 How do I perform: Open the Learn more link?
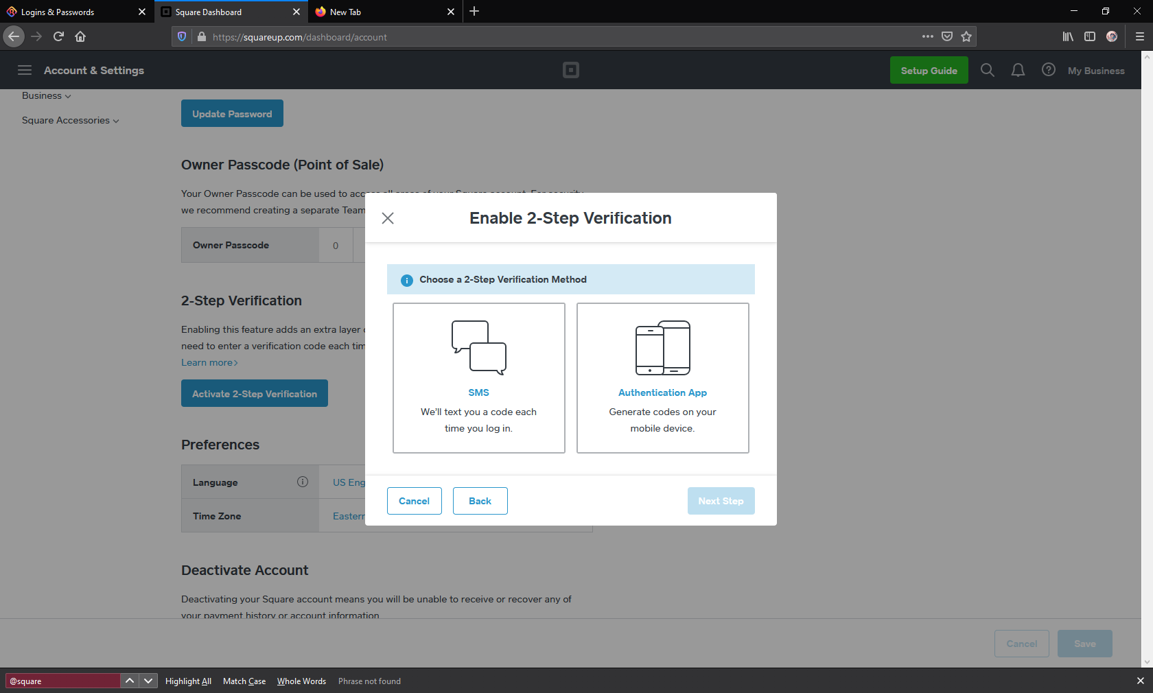(209, 362)
